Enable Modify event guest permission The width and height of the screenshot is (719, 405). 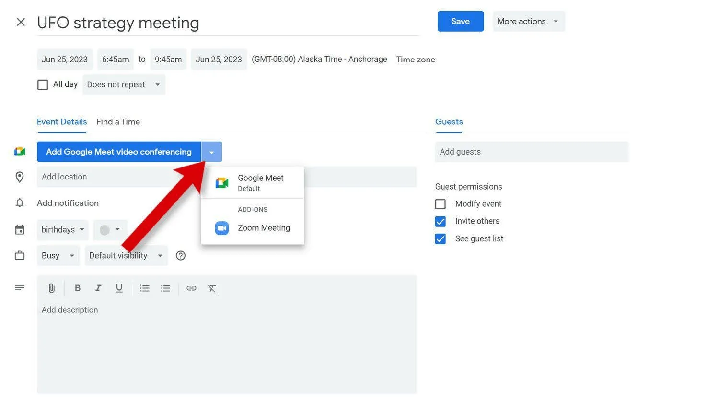[441, 204]
